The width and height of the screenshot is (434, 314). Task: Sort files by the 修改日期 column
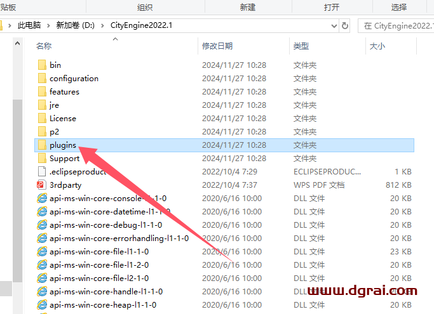click(217, 46)
